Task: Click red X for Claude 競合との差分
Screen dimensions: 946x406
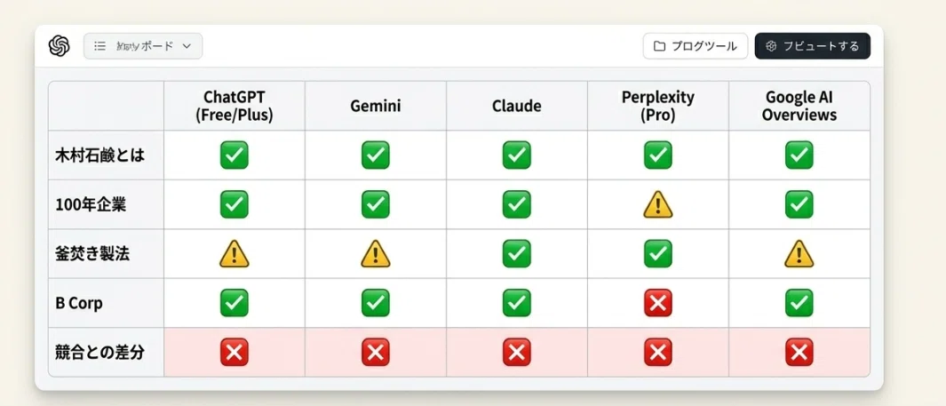Action: (516, 353)
